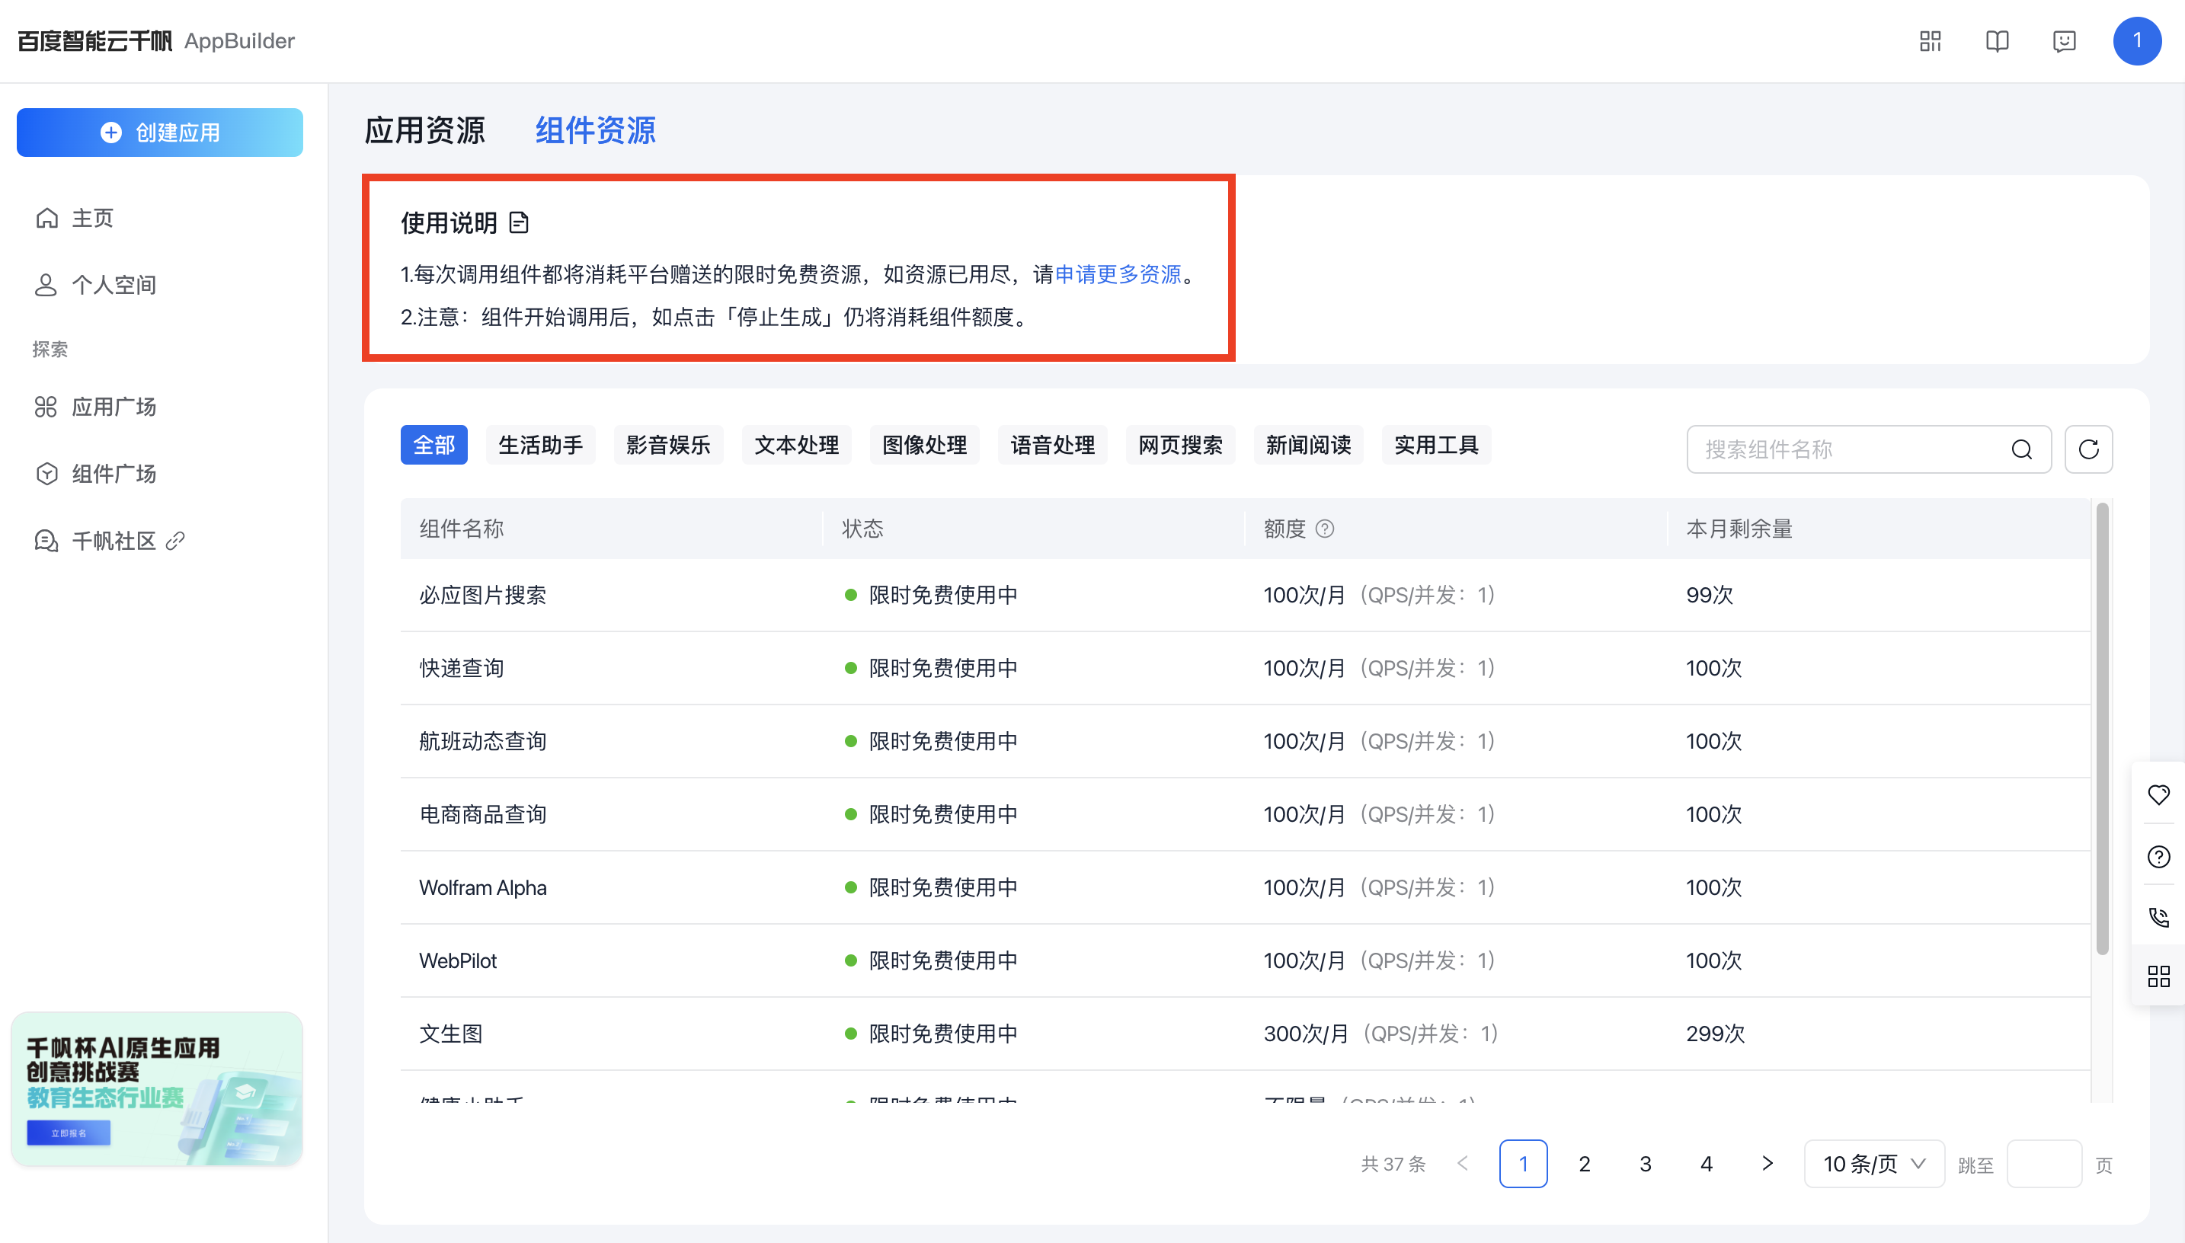Filter by 实用工具 category

[1436, 445]
